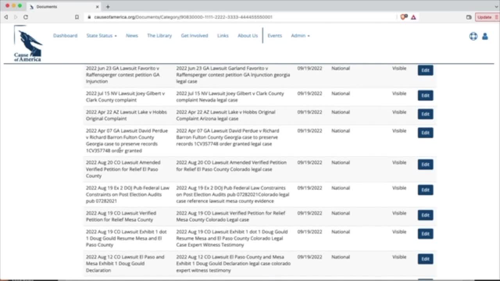Open the Dashboard nav item

click(65, 36)
